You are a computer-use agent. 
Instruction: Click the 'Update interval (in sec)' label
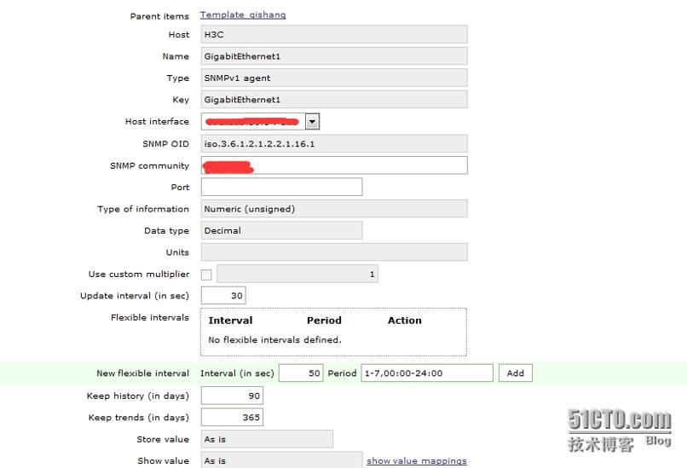tap(135, 296)
